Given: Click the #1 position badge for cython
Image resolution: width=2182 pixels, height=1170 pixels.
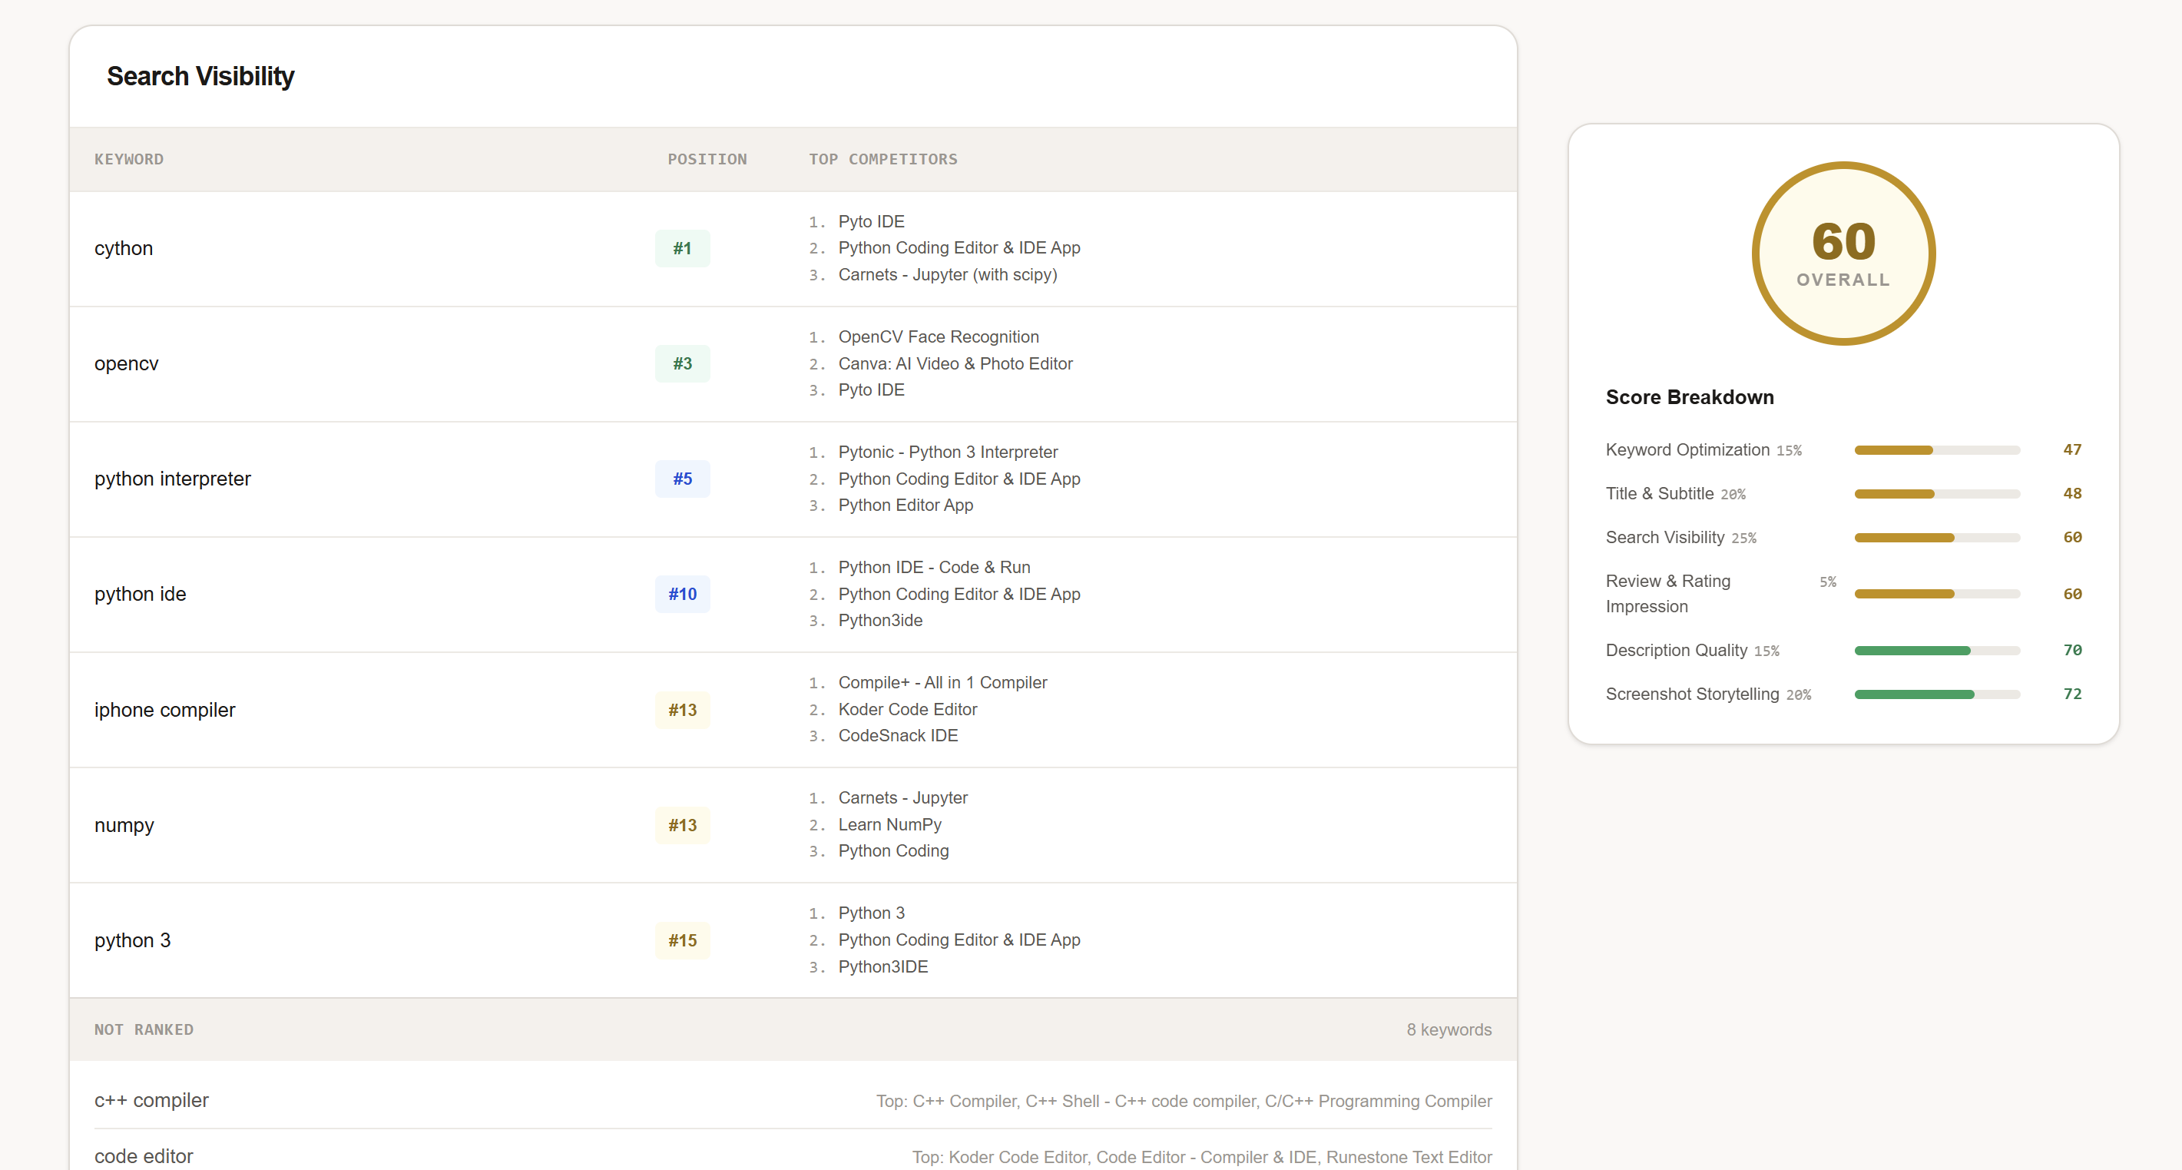Looking at the screenshot, I should 682,248.
